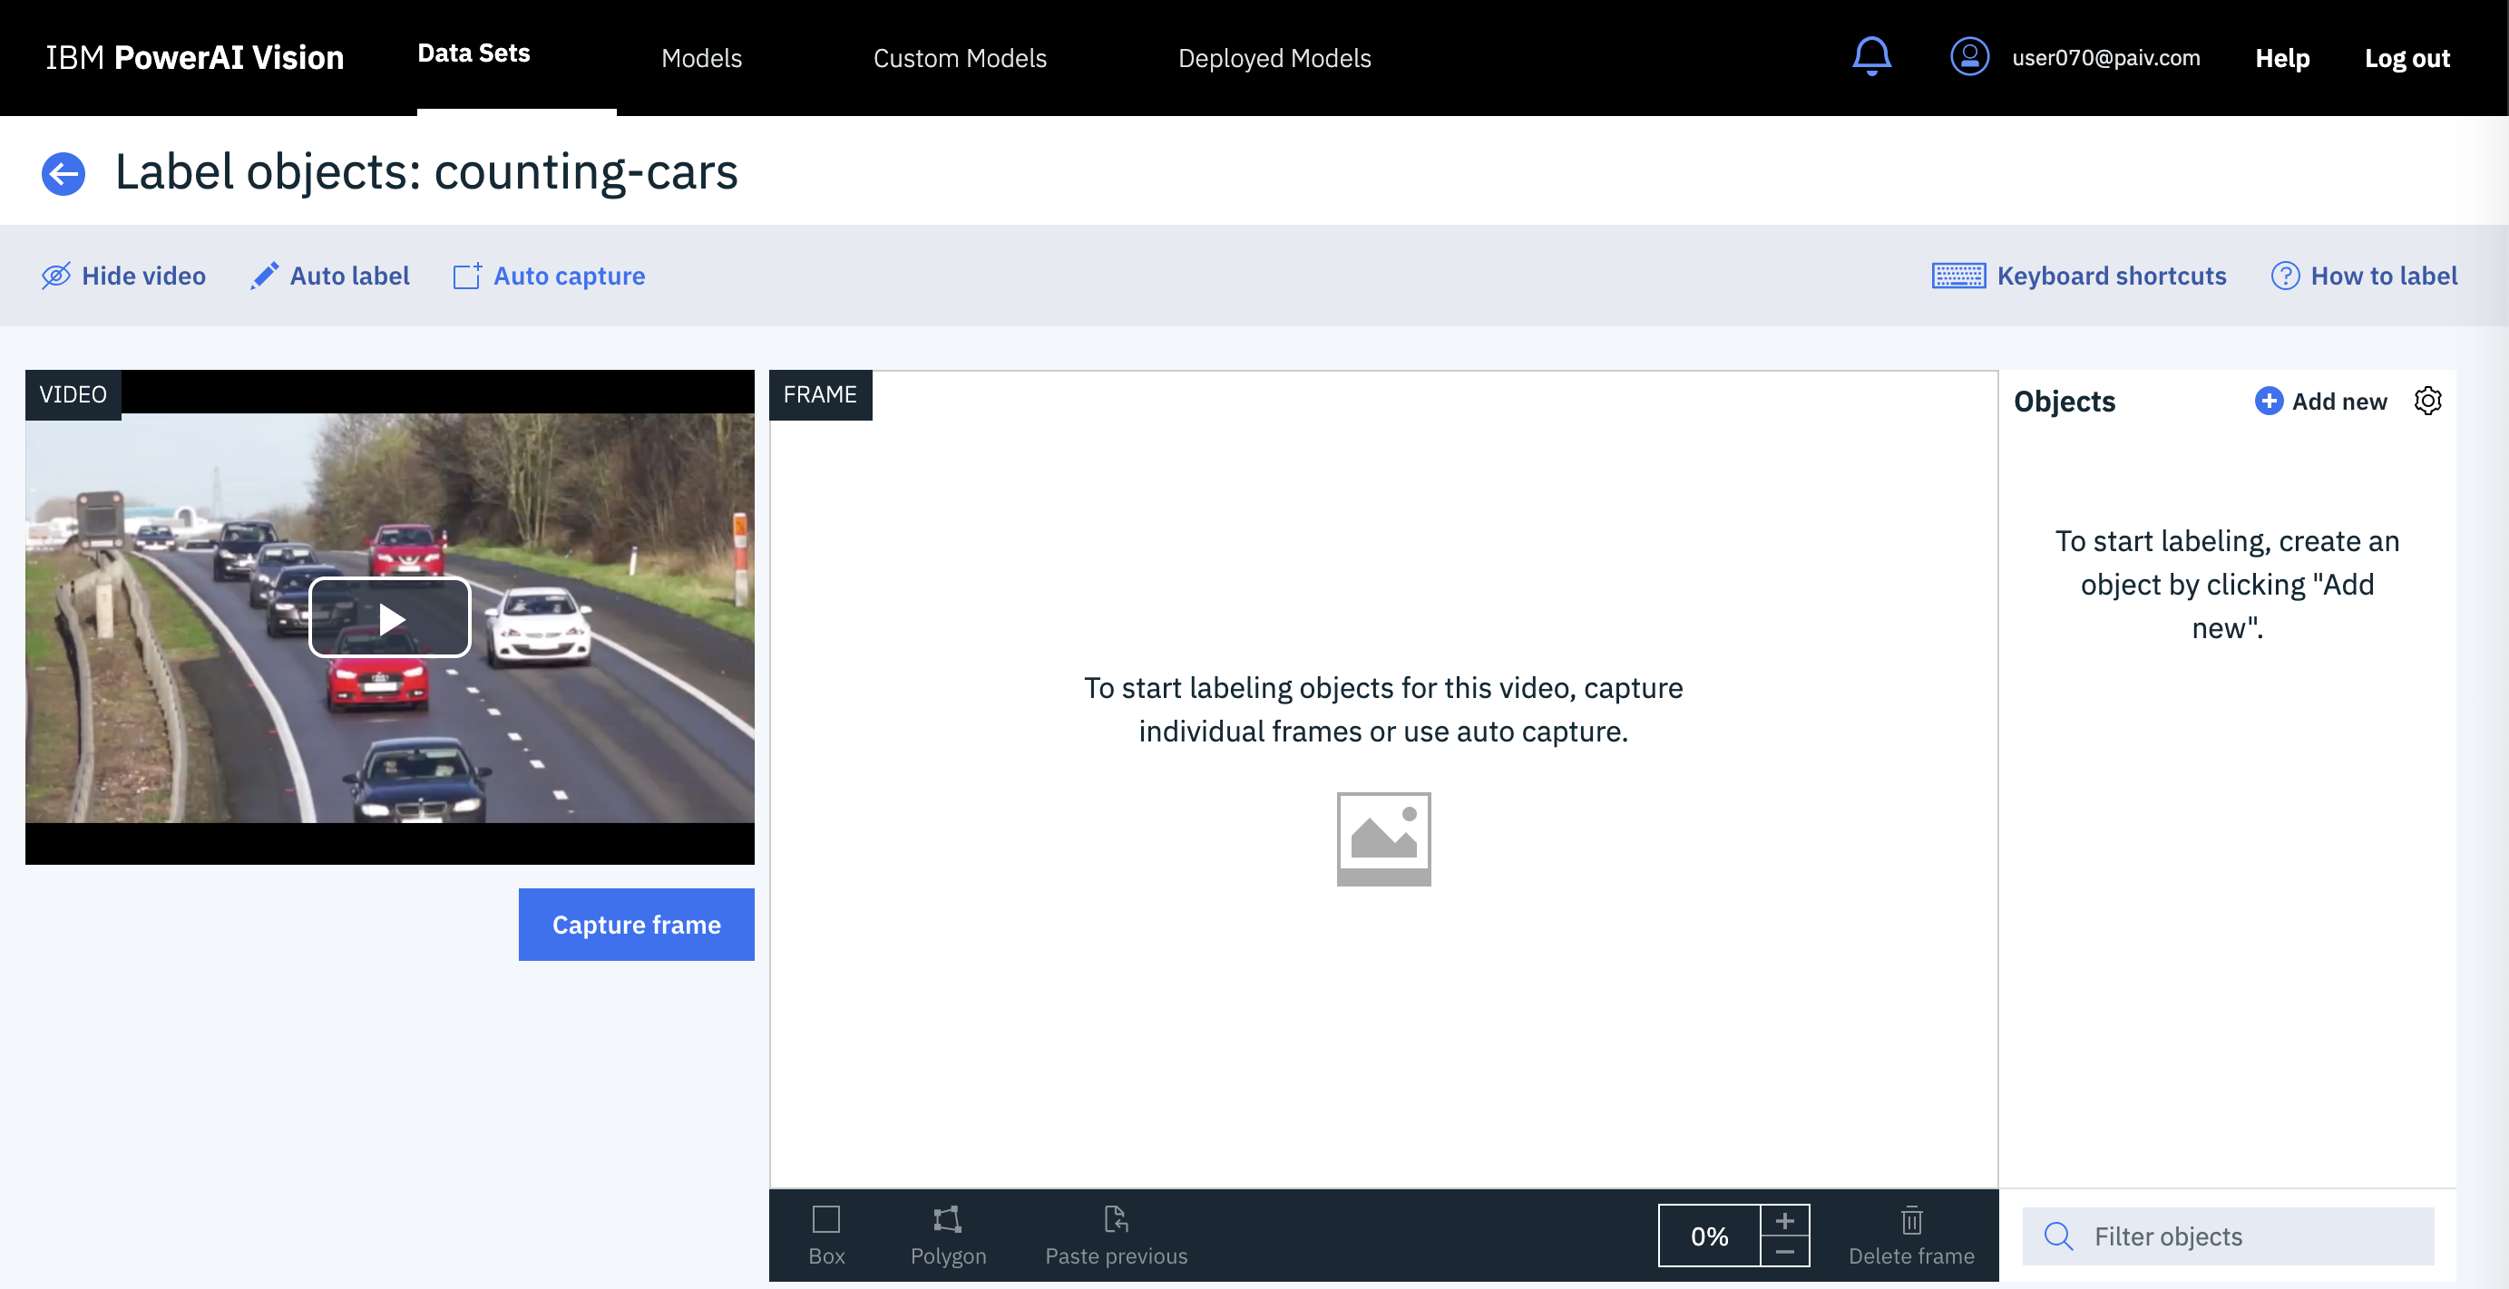2509x1289 pixels.
Task: Open the Keyboard shortcuts link
Action: click(x=2078, y=276)
